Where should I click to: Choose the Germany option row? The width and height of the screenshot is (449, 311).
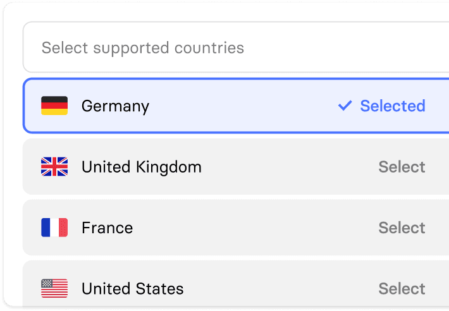coord(236,106)
